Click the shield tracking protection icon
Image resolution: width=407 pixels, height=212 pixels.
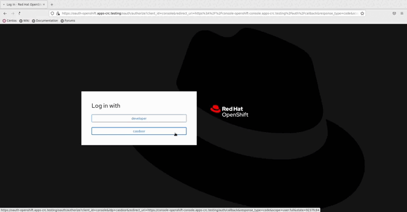[52, 14]
